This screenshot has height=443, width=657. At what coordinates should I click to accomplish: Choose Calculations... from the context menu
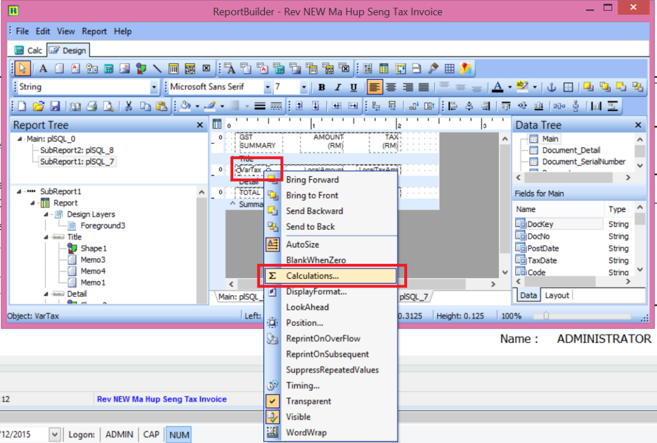click(x=312, y=276)
